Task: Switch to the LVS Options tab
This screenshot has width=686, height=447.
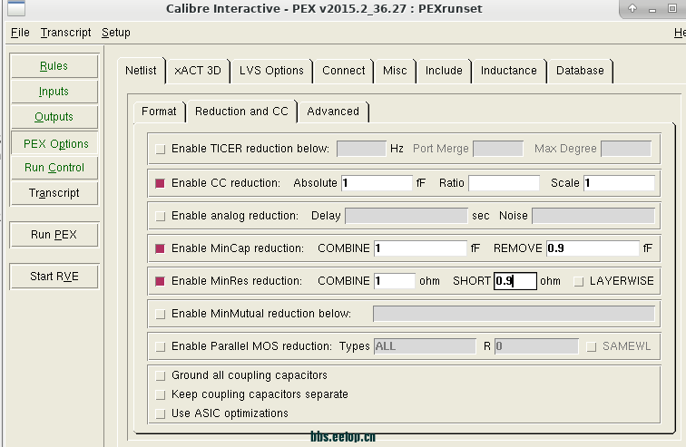Action: [x=271, y=71]
